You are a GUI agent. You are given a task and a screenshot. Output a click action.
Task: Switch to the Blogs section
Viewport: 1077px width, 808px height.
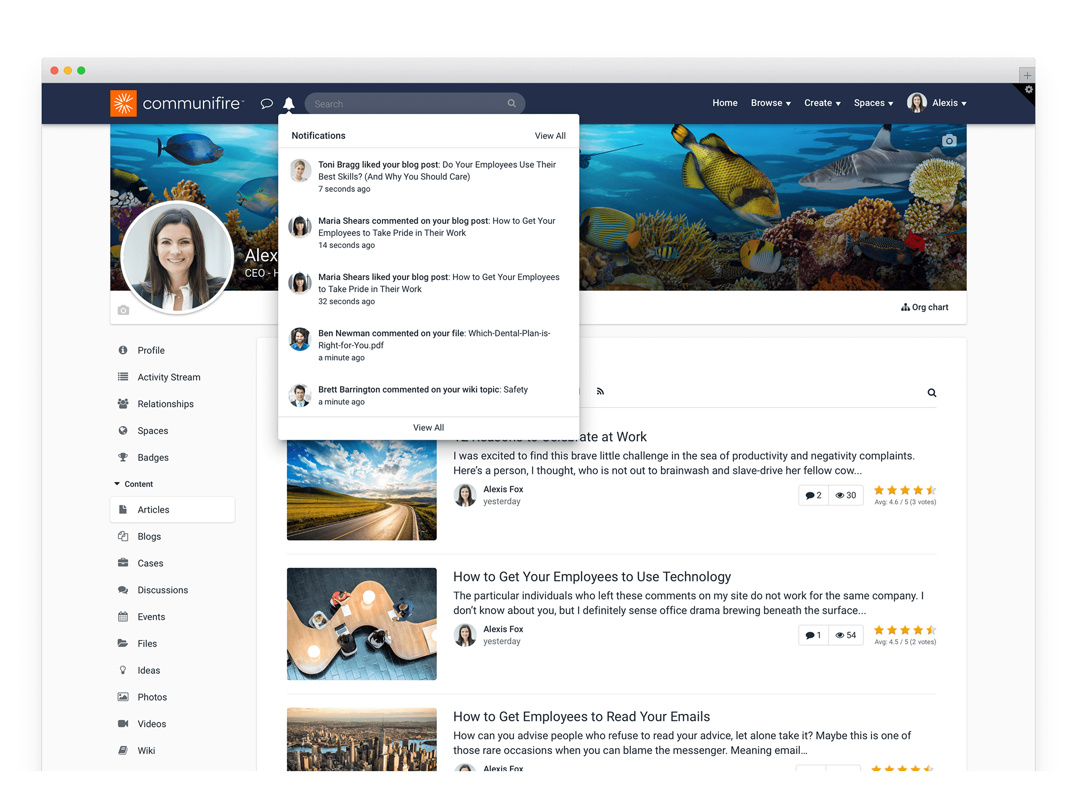tap(149, 536)
